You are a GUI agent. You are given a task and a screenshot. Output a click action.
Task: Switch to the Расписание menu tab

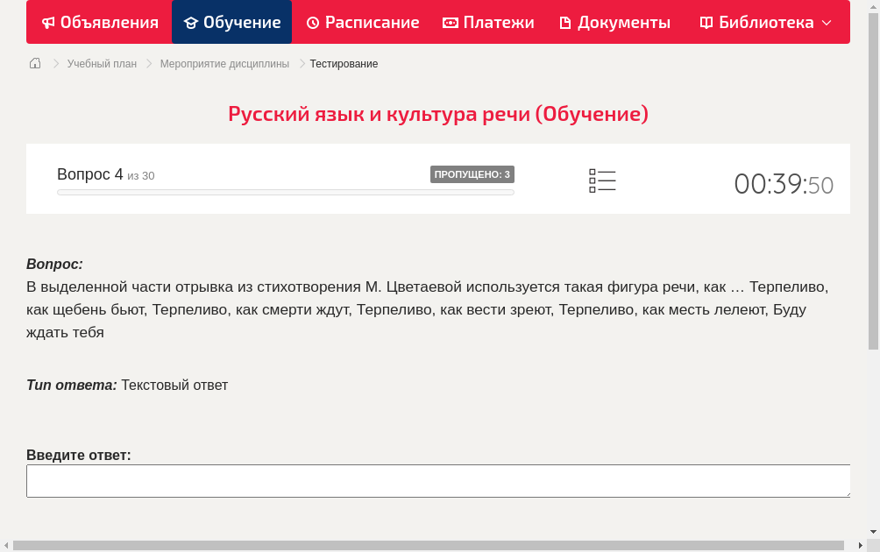[x=363, y=22]
